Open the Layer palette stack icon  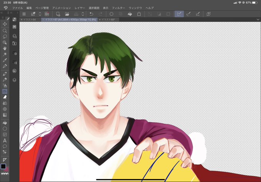coord(15,80)
